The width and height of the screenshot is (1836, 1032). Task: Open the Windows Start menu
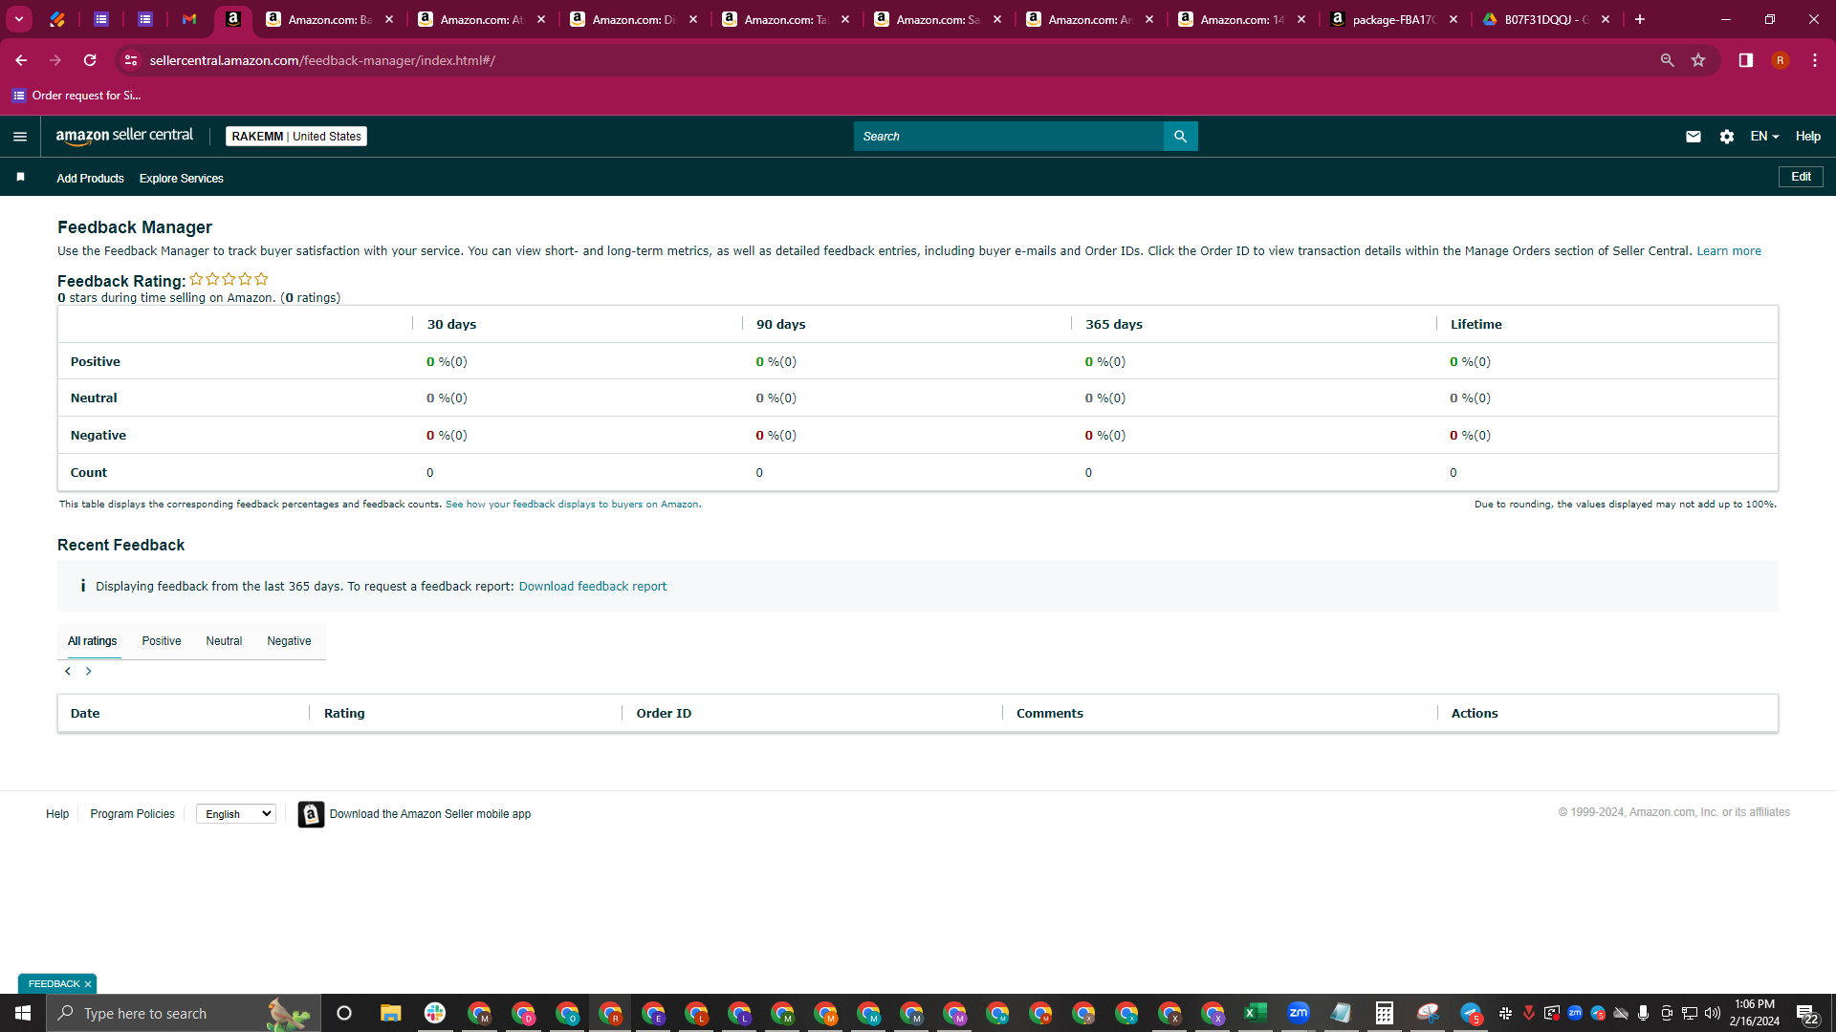[23, 1013]
